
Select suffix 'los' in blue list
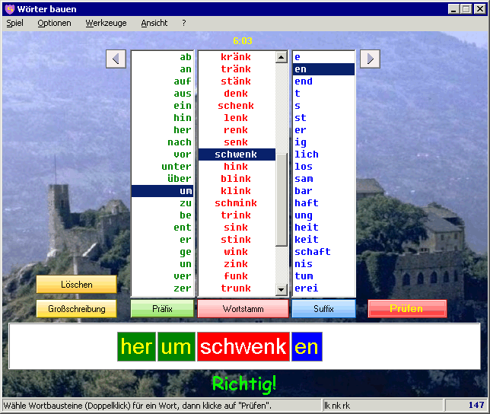[324, 167]
